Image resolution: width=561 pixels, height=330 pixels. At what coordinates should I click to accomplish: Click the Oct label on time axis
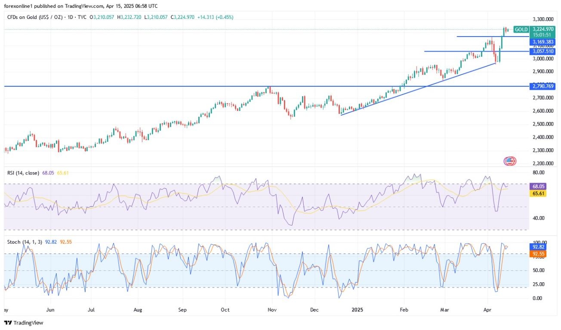[x=225, y=309]
